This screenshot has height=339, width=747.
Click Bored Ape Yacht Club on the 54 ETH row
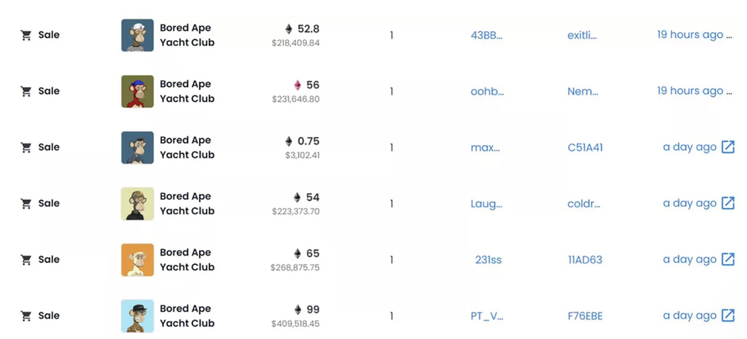coord(187,203)
